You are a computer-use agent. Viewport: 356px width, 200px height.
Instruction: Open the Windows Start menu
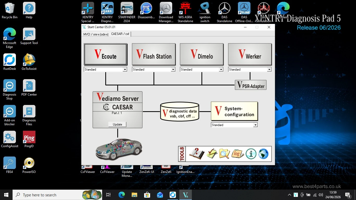6,195
